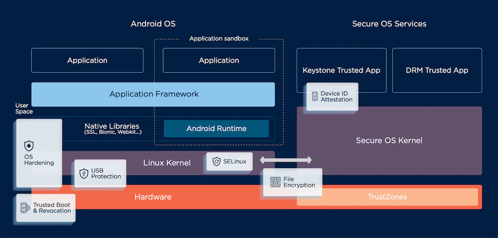
Task: Select the left Application box outside sandbox
Action: pos(87,60)
